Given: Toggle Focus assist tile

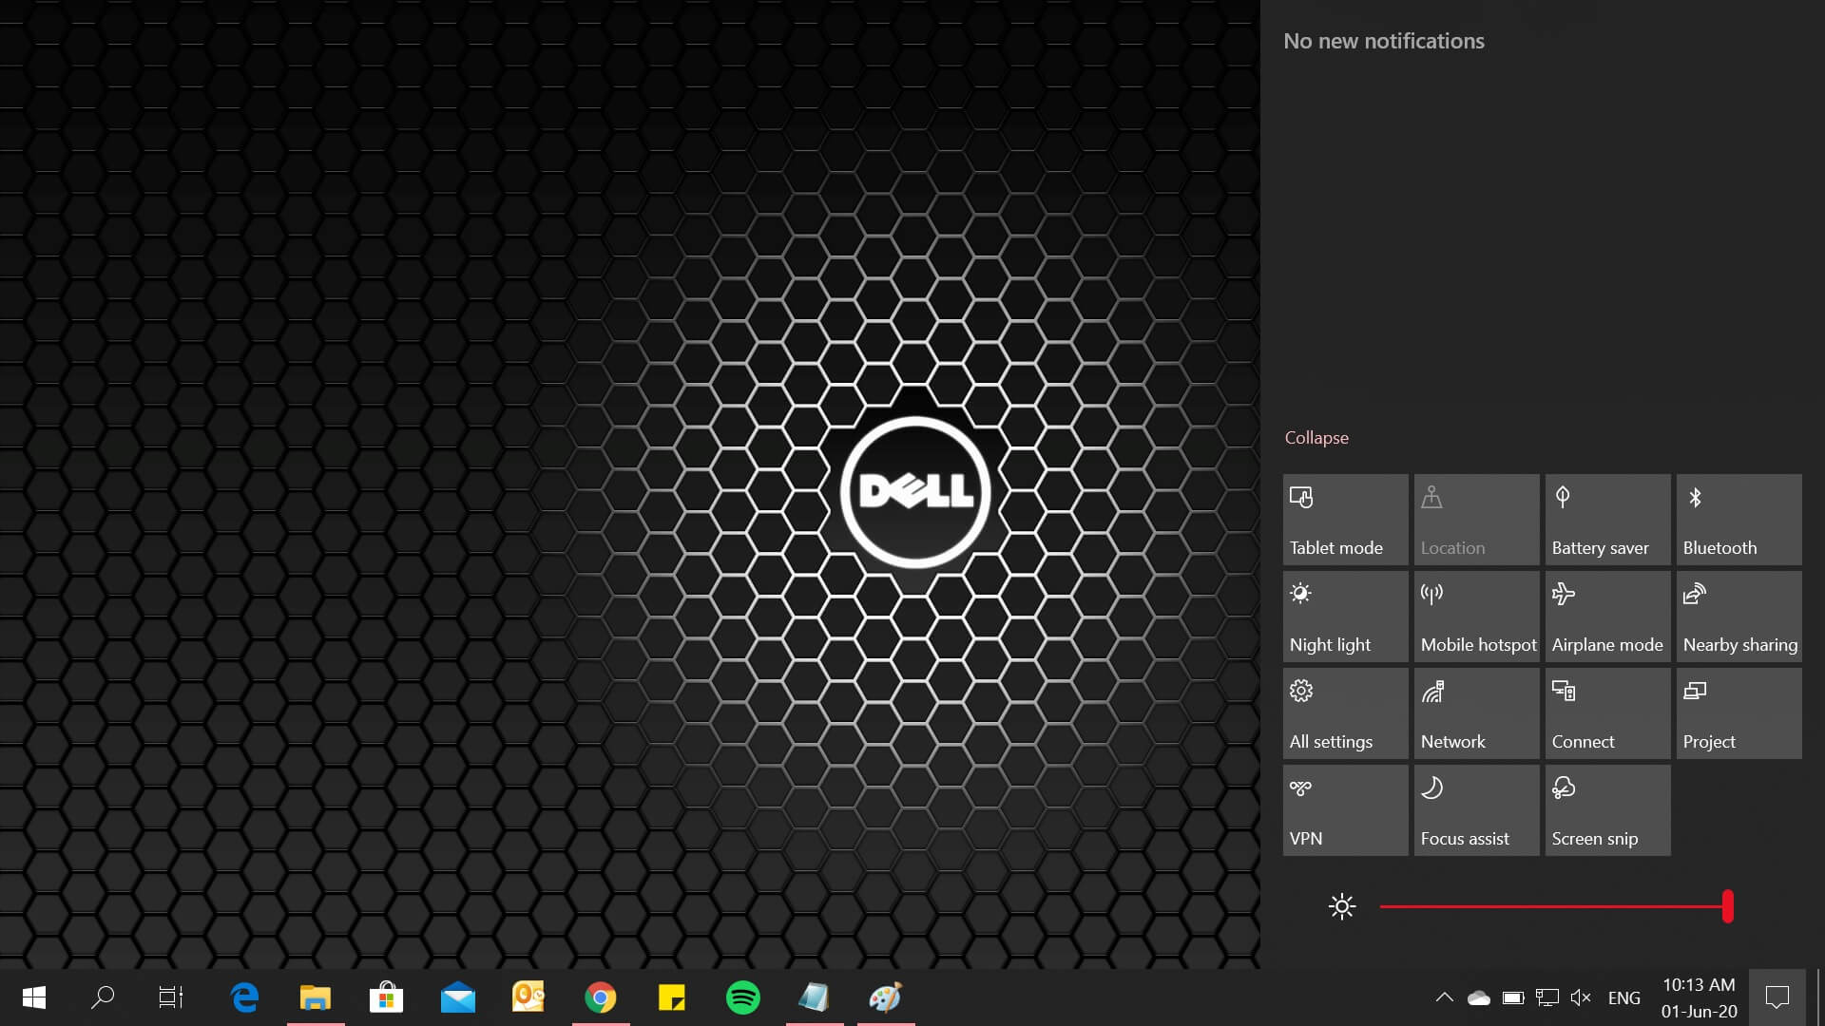Looking at the screenshot, I should 1476,810.
